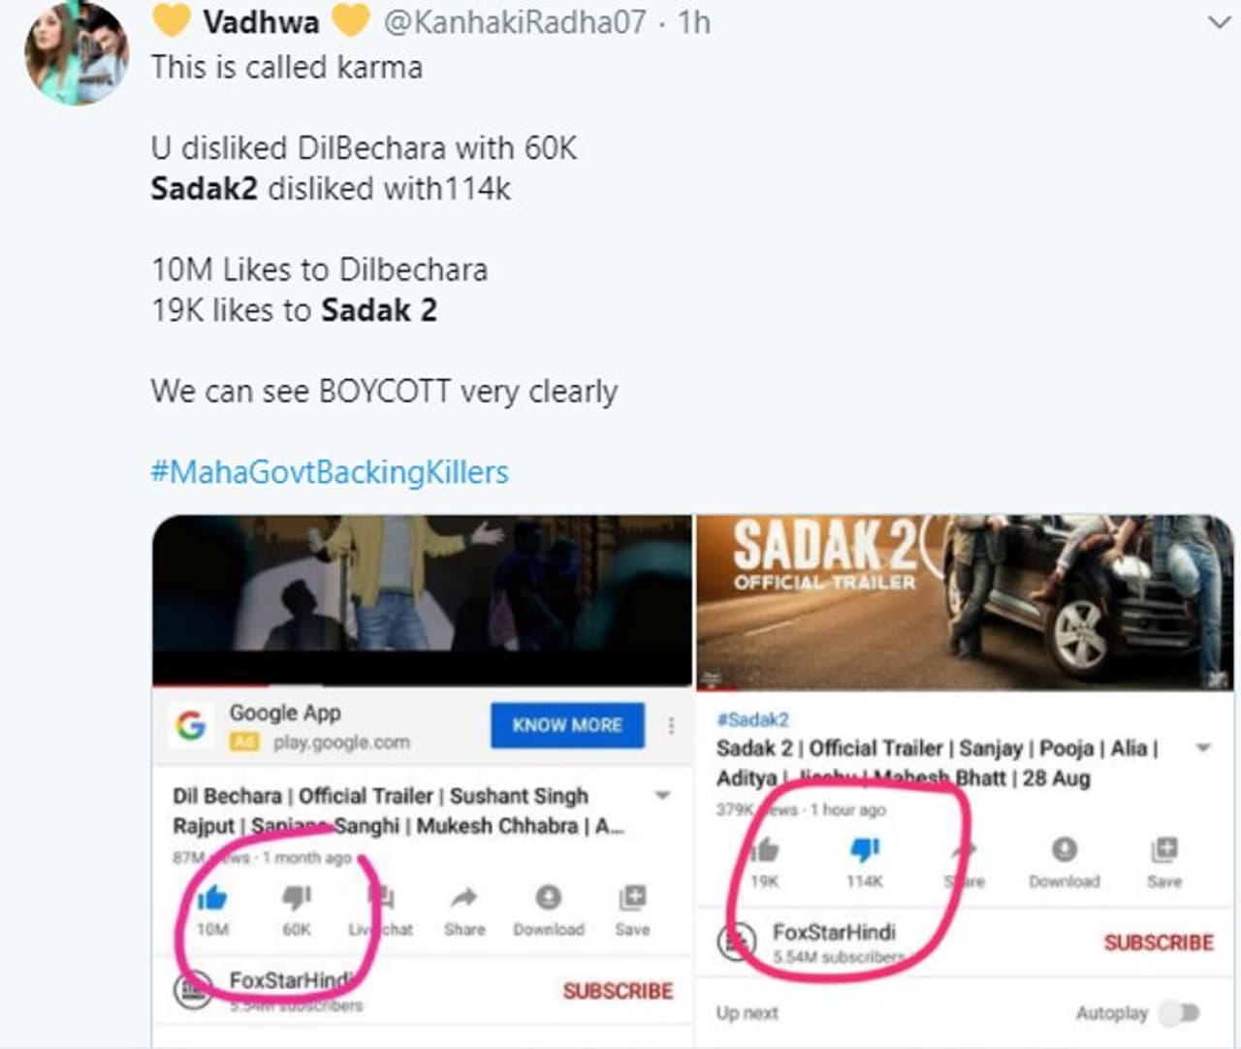Open the #Sadak2 hashtag link
This screenshot has width=1241, height=1049.
click(752, 719)
